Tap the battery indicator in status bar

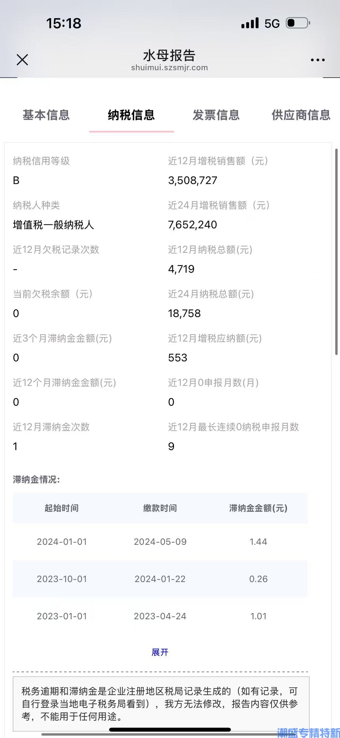pos(298,23)
